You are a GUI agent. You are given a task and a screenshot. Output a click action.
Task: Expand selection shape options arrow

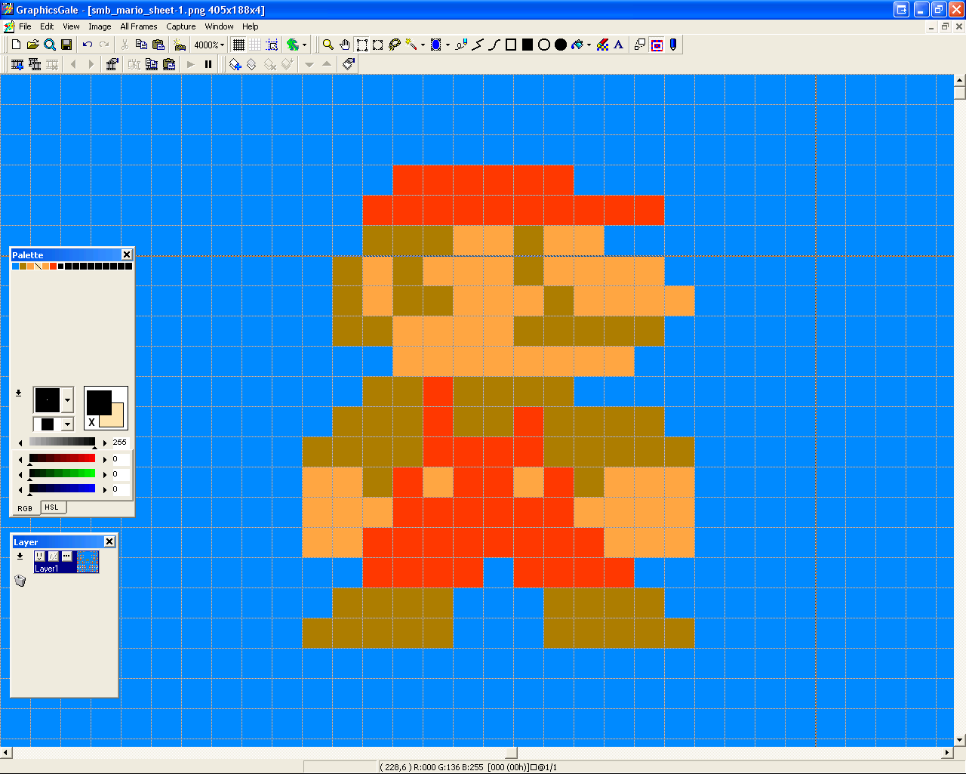coord(447,45)
